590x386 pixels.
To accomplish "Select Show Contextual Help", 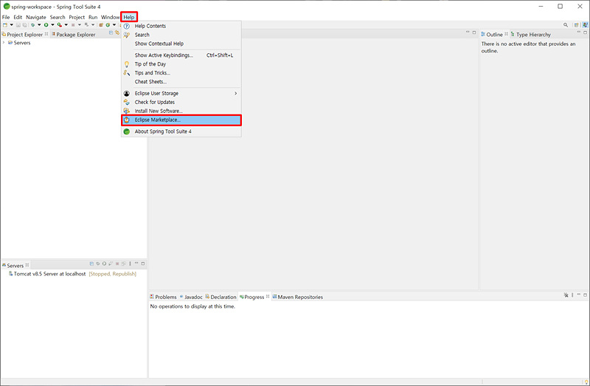I will pos(181,44).
